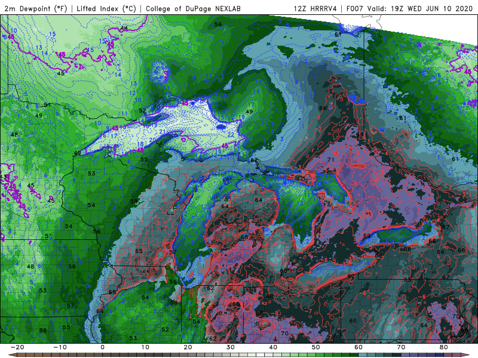Click the "19Z WED JUN 10 2020" valid time

(x=432, y=8)
